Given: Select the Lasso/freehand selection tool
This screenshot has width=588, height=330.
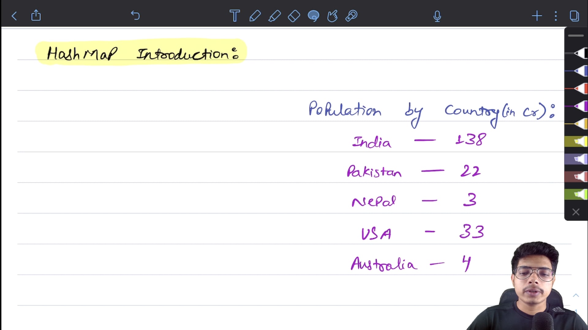Looking at the screenshot, I should point(313,16).
